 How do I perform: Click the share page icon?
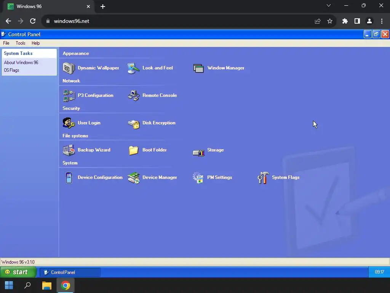click(x=318, y=21)
